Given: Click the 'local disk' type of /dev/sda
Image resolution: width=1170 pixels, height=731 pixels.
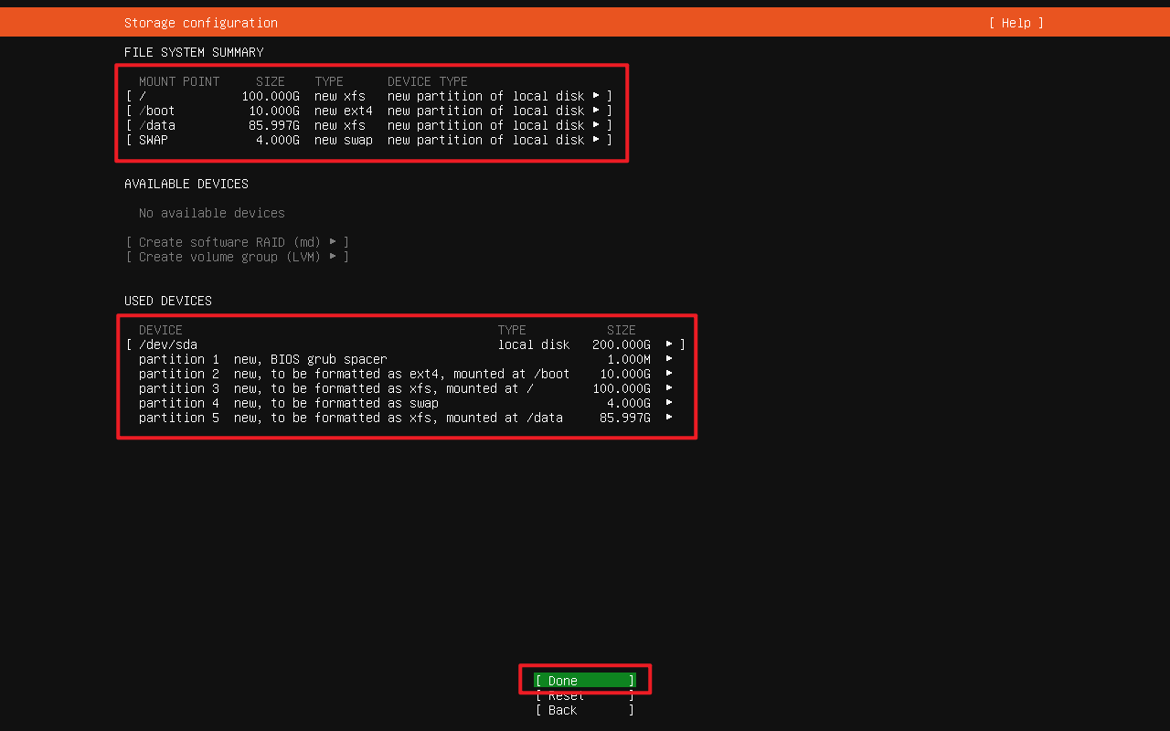Looking at the screenshot, I should click(x=534, y=344).
